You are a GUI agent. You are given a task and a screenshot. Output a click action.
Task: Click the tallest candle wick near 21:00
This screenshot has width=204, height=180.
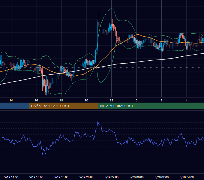99,16
